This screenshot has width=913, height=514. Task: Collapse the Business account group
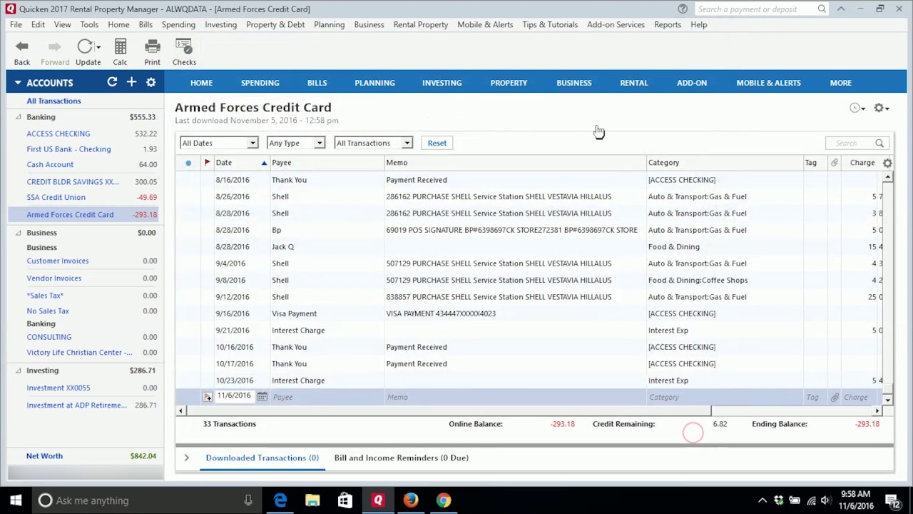[19, 233]
